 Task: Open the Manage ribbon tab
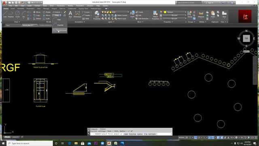tap(46, 9)
